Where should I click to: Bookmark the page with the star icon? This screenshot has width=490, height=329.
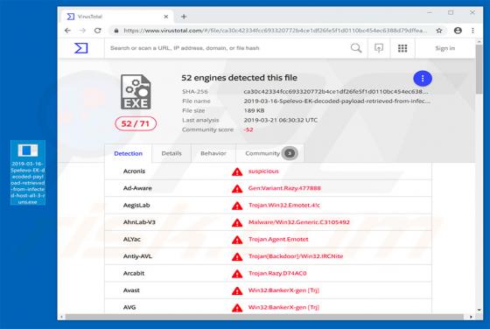click(x=439, y=31)
